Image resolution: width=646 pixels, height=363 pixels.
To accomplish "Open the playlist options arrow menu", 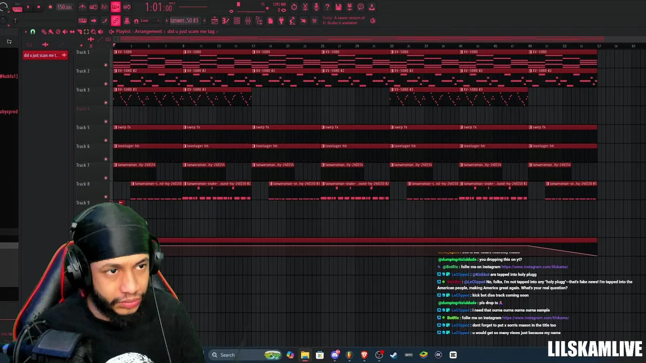I will [x=26, y=31].
